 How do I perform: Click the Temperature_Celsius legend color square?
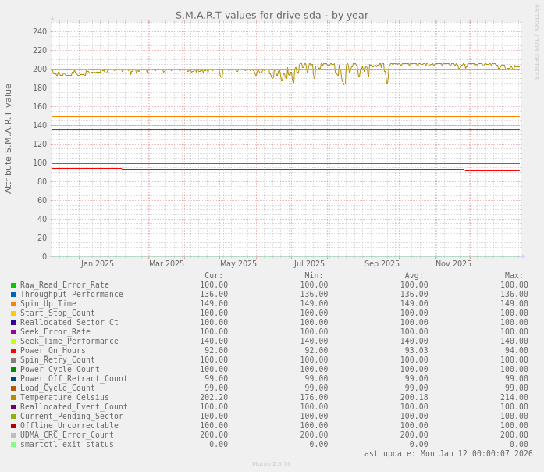[x=13, y=398]
